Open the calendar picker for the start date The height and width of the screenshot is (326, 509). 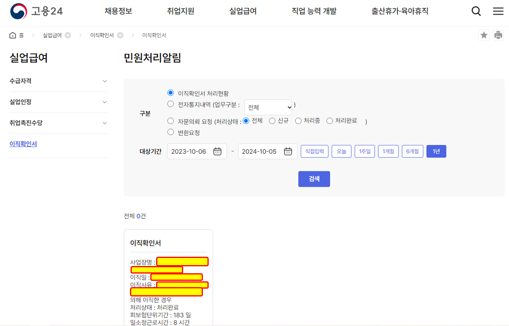pyautogui.click(x=217, y=151)
